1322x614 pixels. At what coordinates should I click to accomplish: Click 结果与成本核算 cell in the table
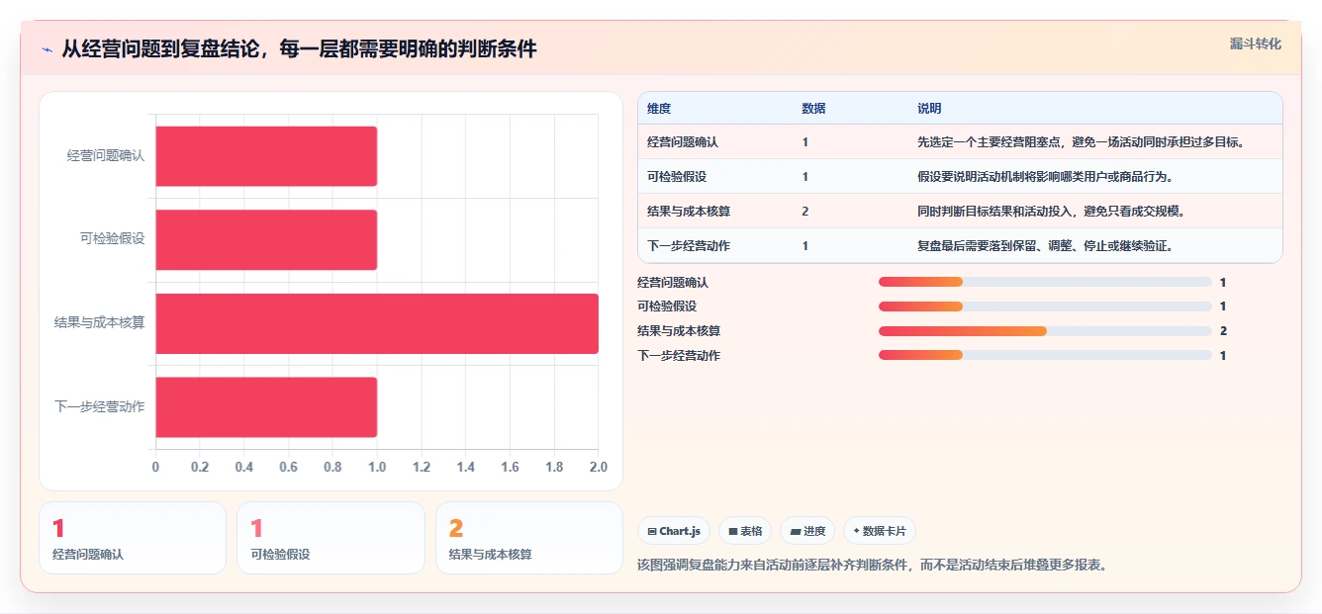689,212
